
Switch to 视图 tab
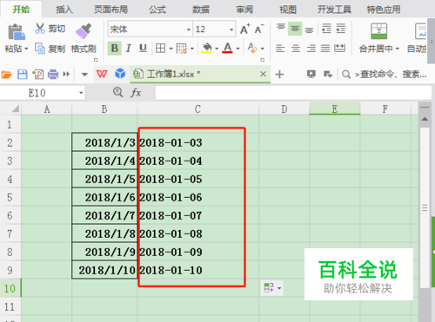click(x=288, y=10)
